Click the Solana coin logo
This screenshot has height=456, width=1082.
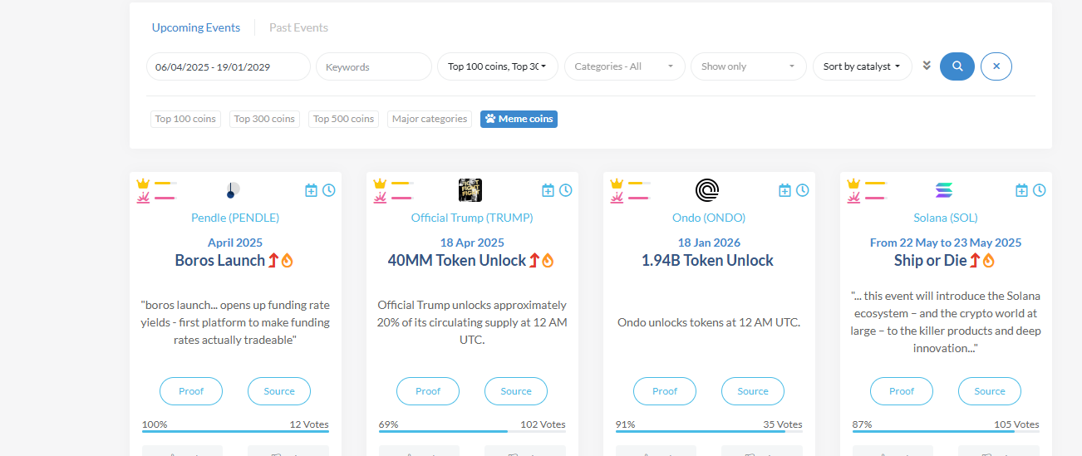(944, 190)
